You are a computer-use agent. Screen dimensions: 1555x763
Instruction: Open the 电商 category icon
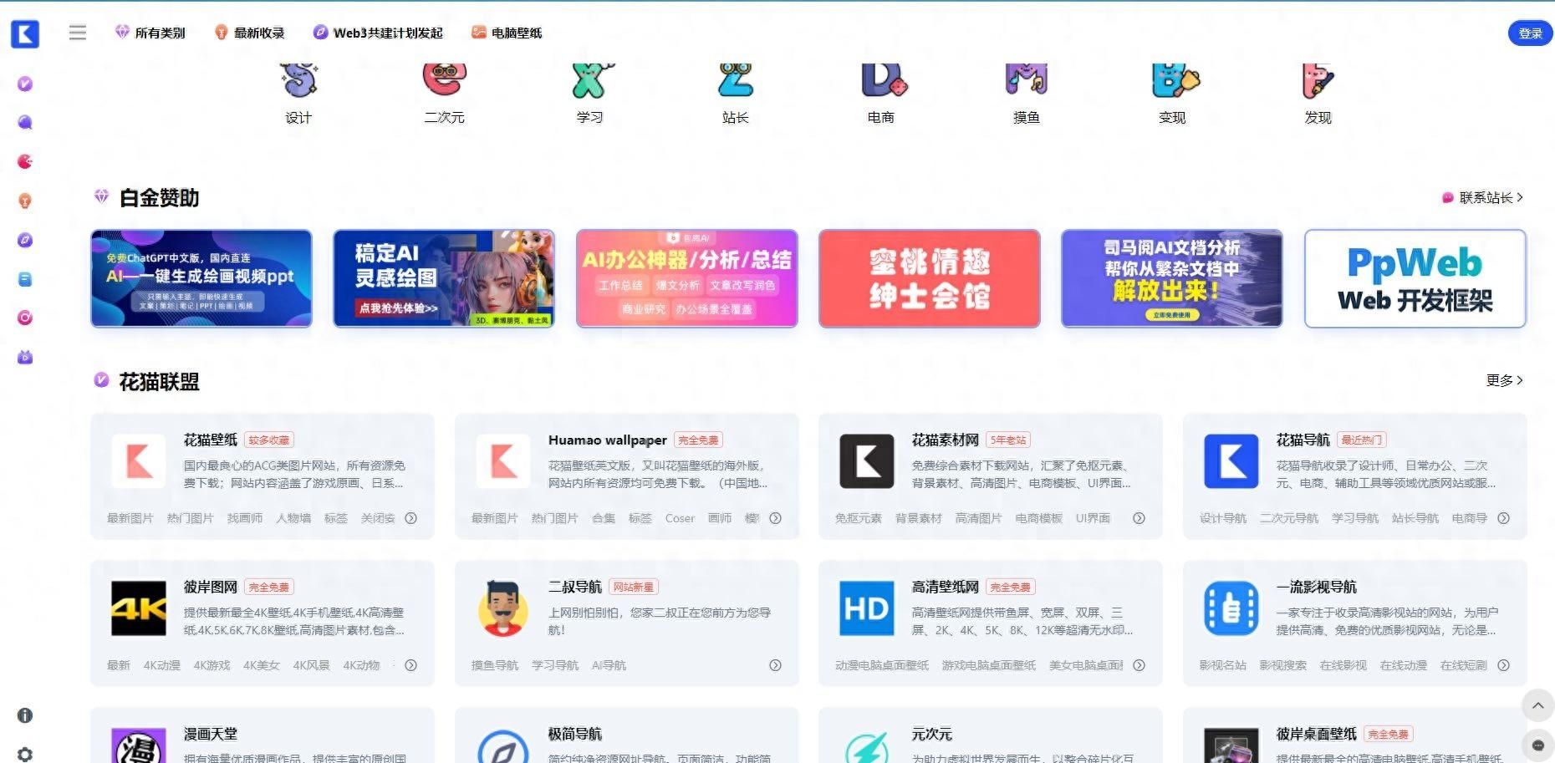pyautogui.click(x=883, y=79)
